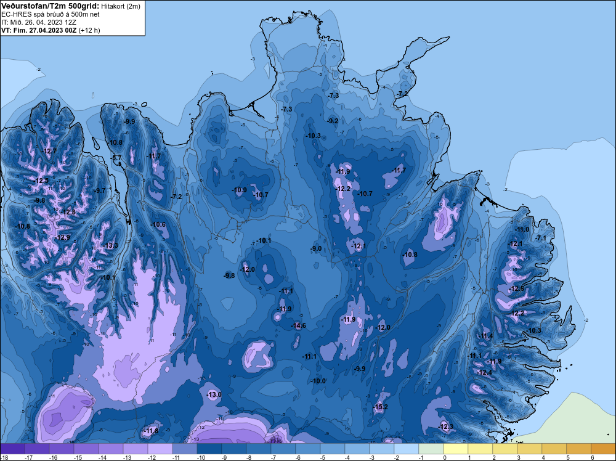Viewport: 616px width, 461px height.
Task: Click the -14.6 temperature label
Action: (x=298, y=325)
